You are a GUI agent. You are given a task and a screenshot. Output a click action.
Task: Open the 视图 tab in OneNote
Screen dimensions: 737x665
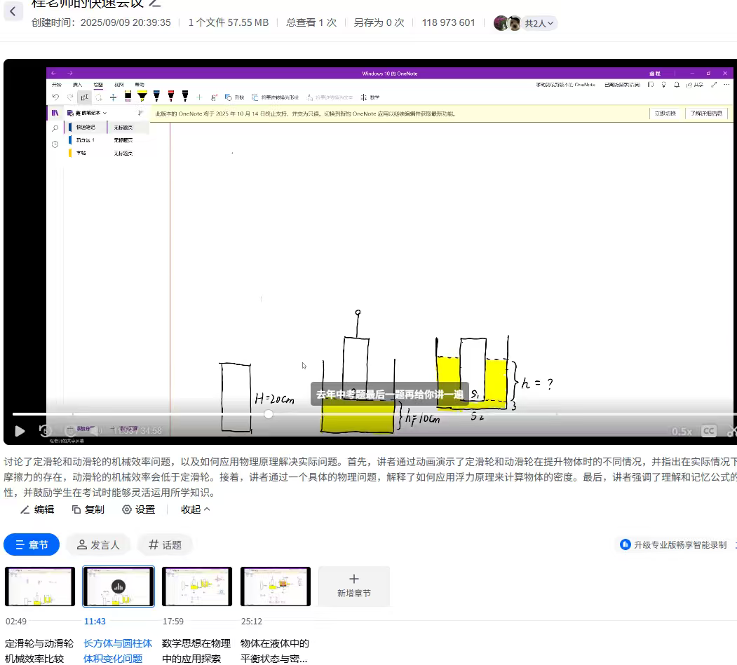coord(119,85)
